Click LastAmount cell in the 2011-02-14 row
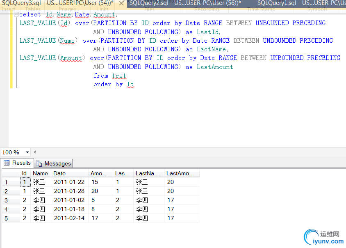346x248 pixels. point(182,218)
